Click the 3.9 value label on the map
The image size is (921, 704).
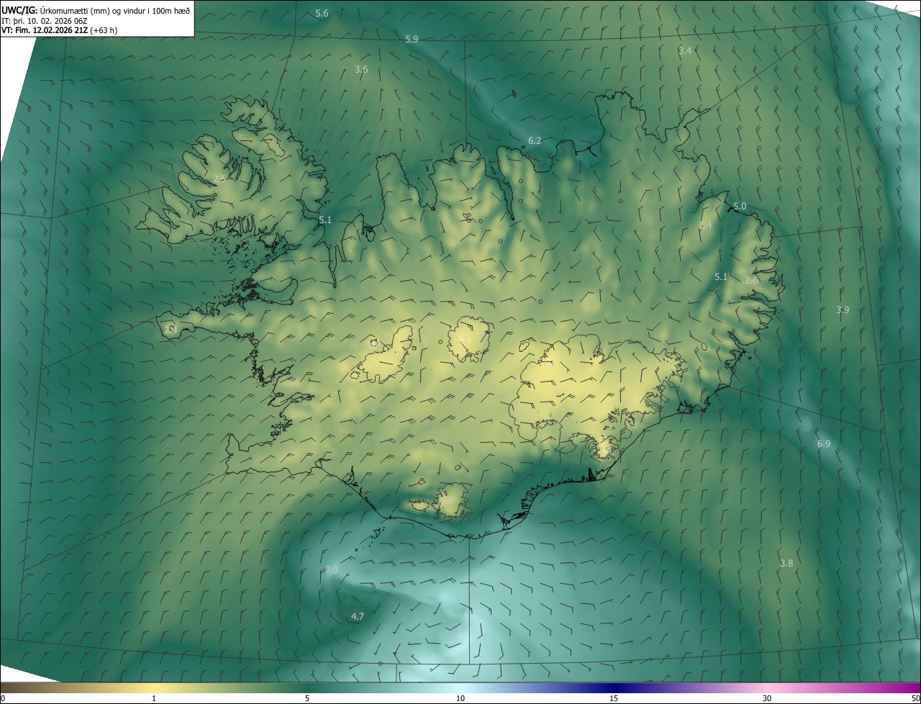pos(843,310)
